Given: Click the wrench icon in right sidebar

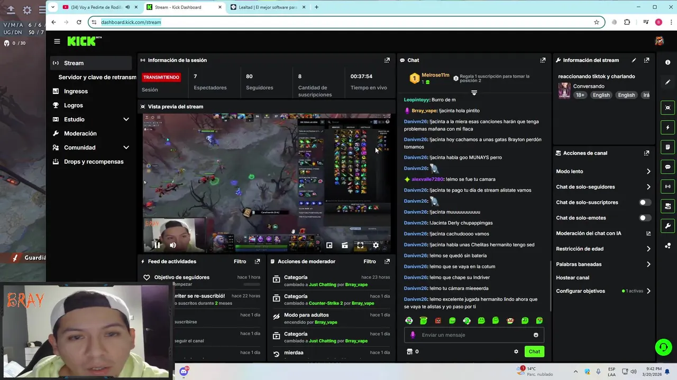Looking at the screenshot, I should point(667,226).
